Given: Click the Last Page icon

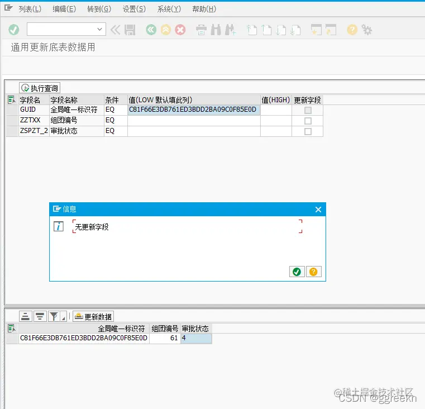Looking at the screenshot, I should click(x=295, y=30).
